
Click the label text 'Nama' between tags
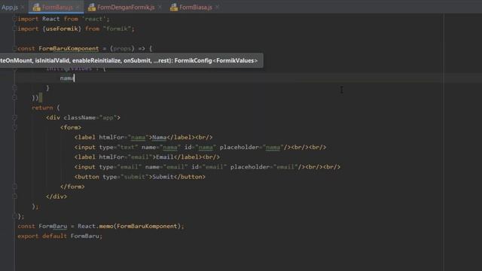tap(159, 137)
